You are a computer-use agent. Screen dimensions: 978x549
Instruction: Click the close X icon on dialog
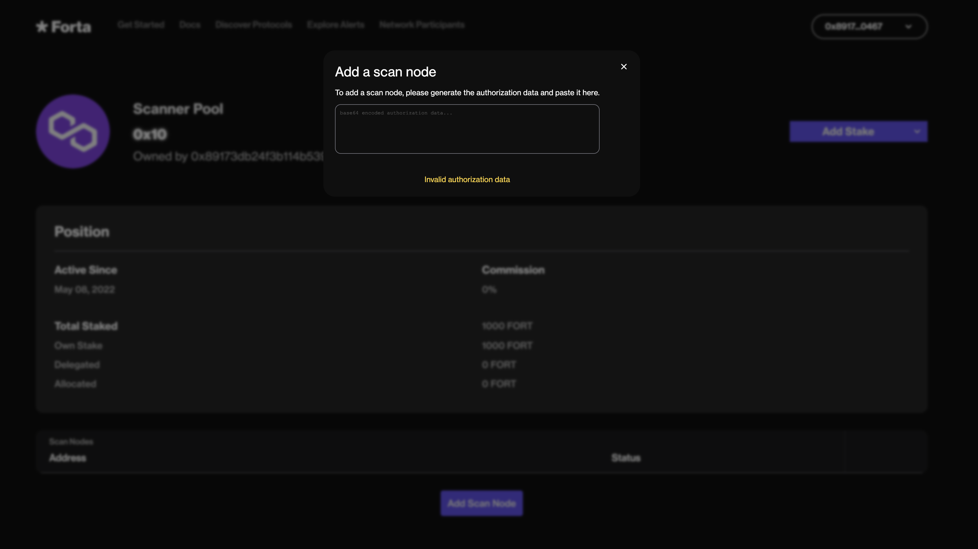coord(623,67)
